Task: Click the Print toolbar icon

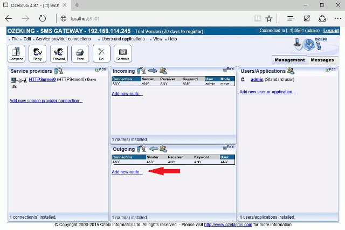Action: (80, 53)
